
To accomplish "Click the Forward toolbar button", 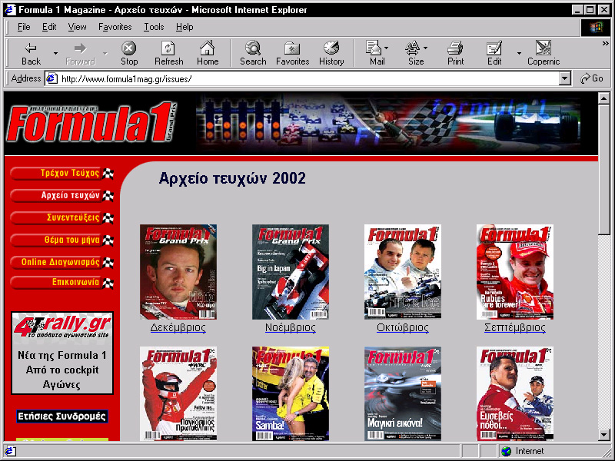I will click(x=81, y=53).
